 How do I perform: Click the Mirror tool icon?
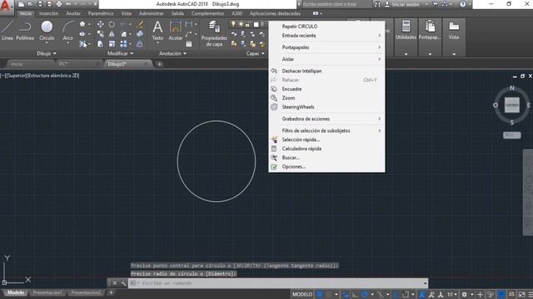112,34
